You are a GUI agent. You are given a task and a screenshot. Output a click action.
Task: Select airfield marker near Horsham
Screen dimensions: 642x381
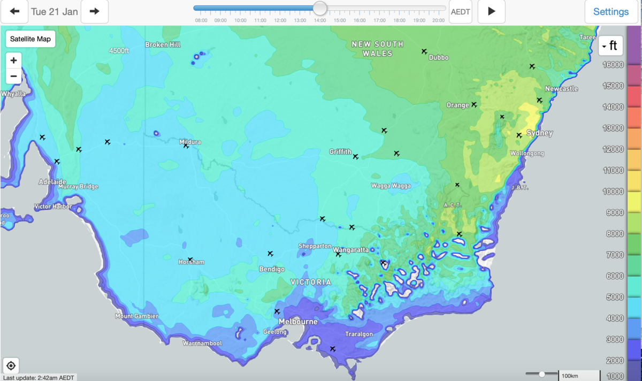(190, 260)
